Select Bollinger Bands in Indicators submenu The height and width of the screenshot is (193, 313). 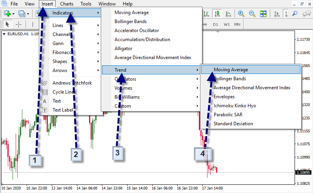(x=151, y=21)
